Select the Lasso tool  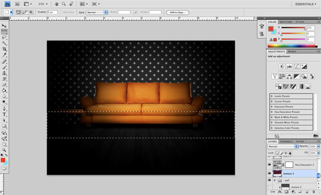4,37
